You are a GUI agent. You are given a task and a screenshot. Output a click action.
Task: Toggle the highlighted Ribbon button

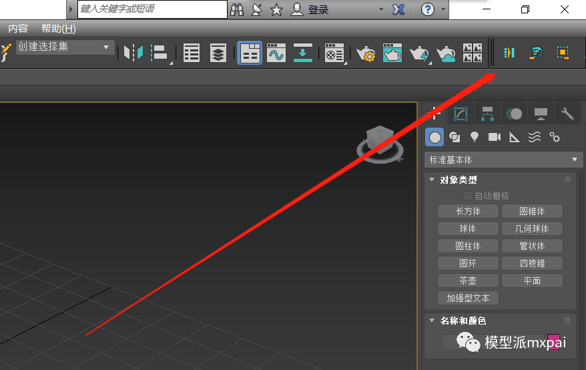coord(250,53)
